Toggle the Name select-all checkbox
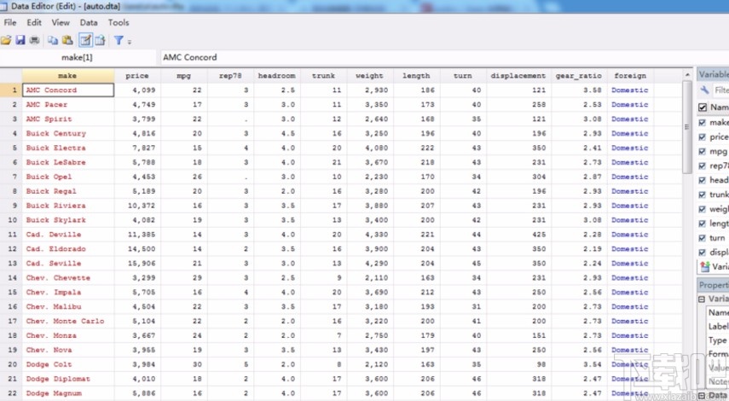 pos(703,108)
